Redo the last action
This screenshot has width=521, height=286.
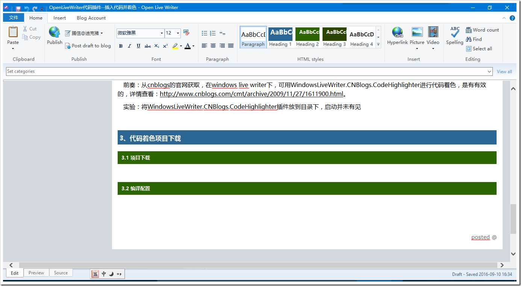tap(35, 8)
